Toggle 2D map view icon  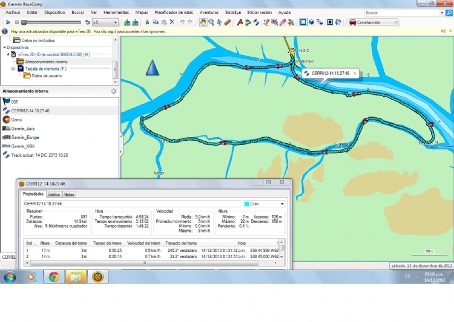pyautogui.click(x=303, y=22)
